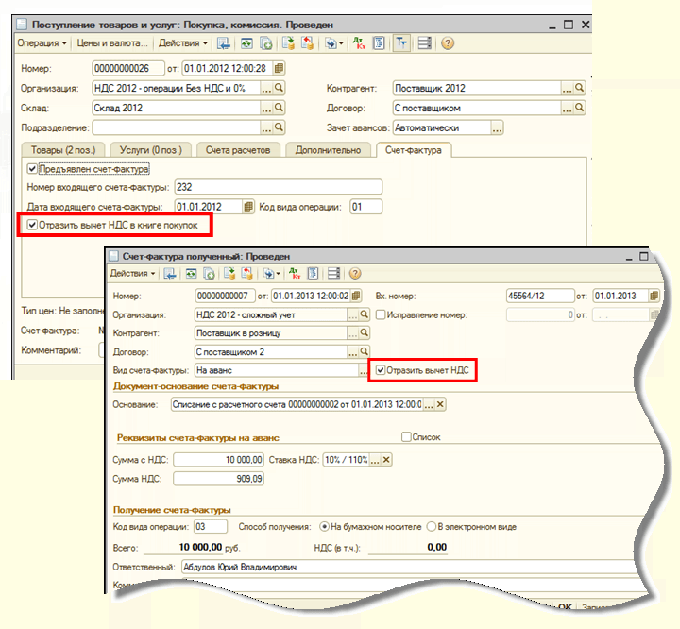Click the magnifier icon beside Контрагент Поставщик 2012
Image resolution: width=680 pixels, height=629 pixels.
click(x=580, y=88)
